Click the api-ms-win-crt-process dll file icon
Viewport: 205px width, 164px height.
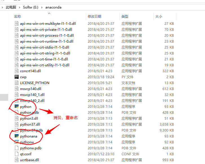[17, 36]
